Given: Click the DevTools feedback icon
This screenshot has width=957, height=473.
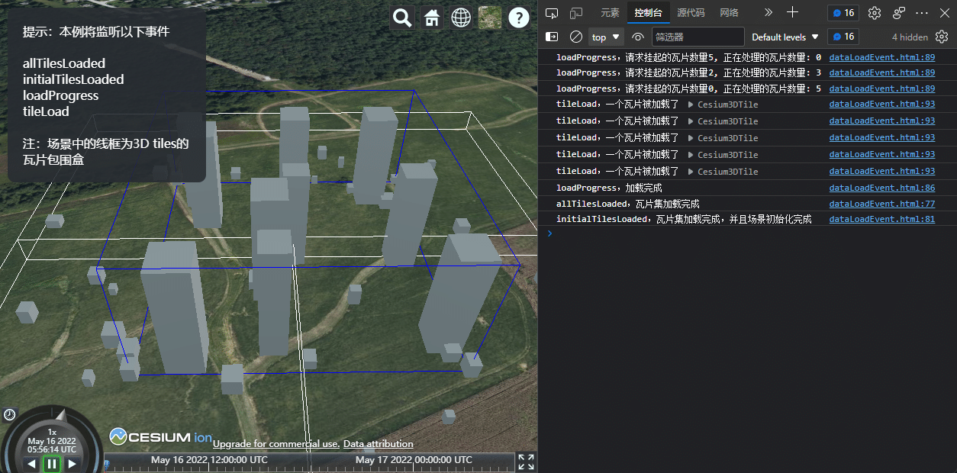Looking at the screenshot, I should pos(899,13).
